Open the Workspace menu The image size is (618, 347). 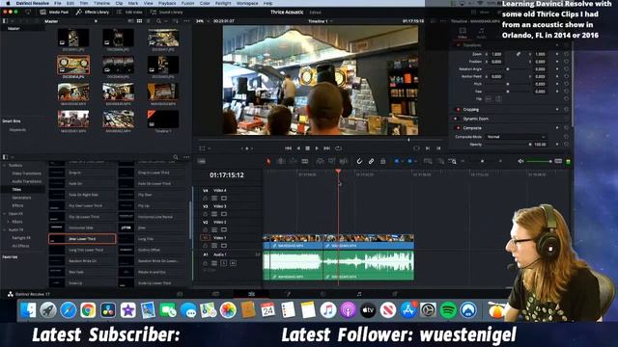(x=247, y=3)
